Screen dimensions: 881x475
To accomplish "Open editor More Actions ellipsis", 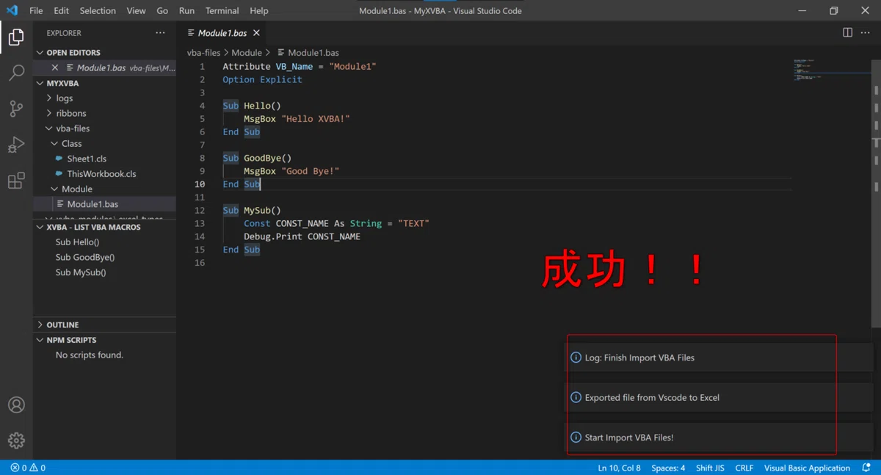I will click(x=866, y=33).
